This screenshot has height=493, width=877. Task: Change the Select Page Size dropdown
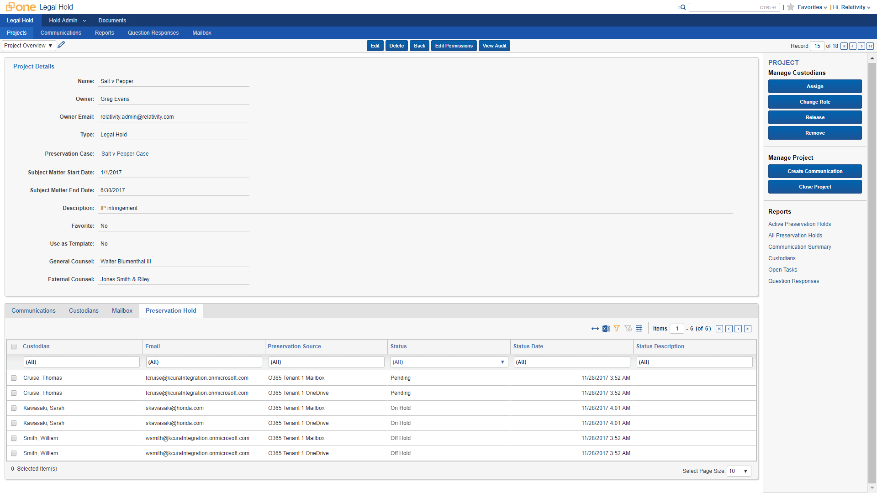[739, 471]
